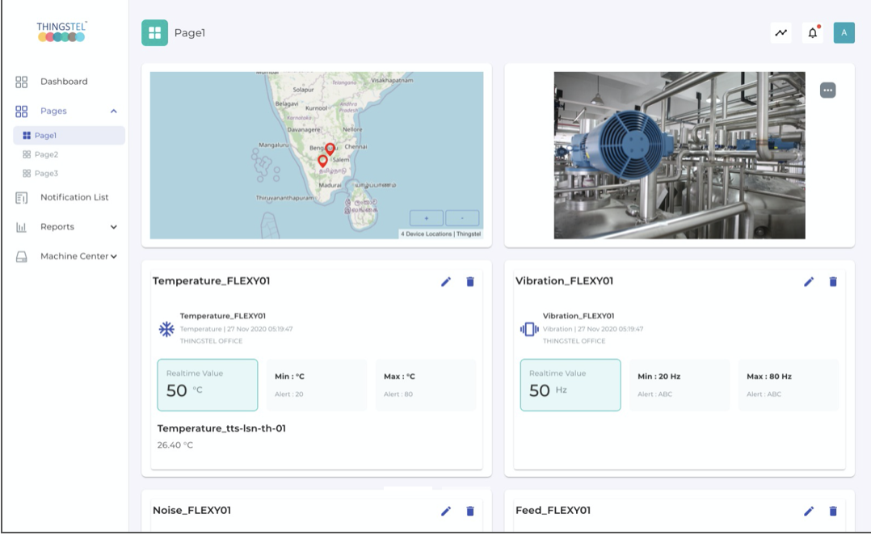
Task: Click the user avatar 'A' button
Action: (x=844, y=33)
